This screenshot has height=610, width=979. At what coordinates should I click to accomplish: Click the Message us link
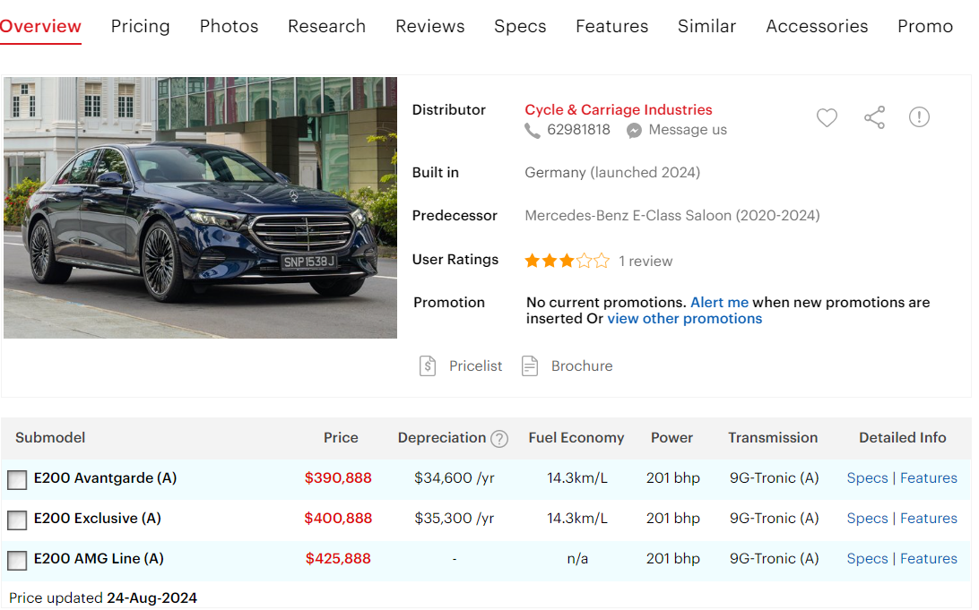pyautogui.click(x=688, y=130)
